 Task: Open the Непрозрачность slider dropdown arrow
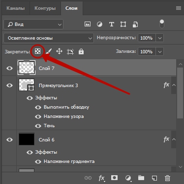click(x=160, y=38)
